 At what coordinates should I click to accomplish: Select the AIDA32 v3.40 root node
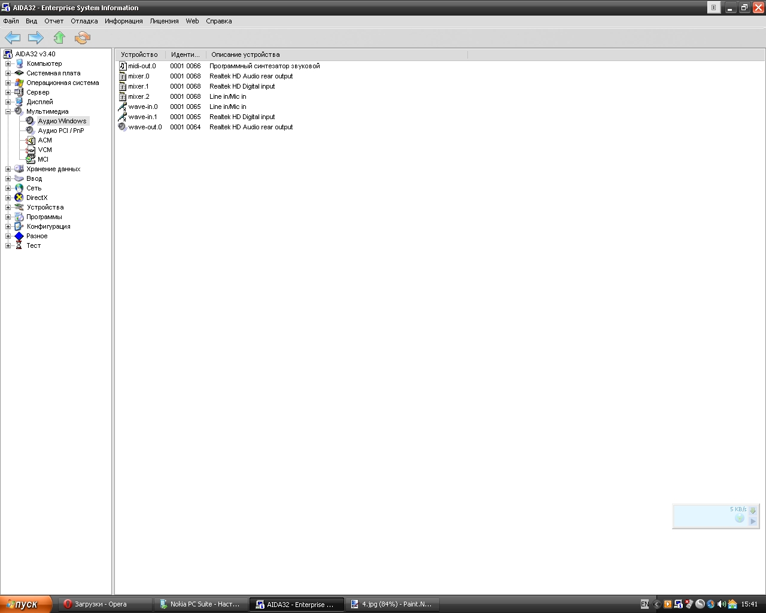(x=35, y=54)
